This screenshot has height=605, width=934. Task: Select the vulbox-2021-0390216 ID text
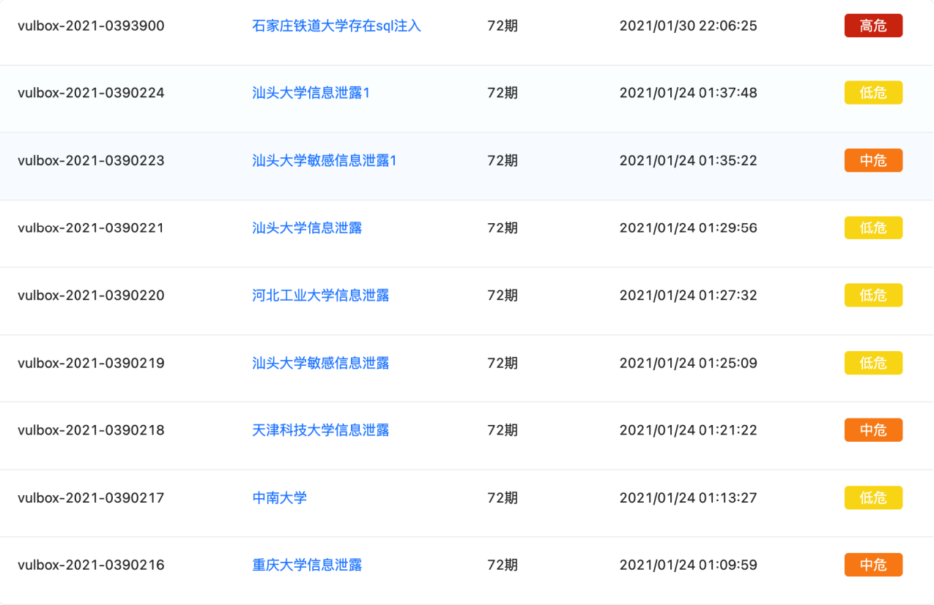coord(92,565)
